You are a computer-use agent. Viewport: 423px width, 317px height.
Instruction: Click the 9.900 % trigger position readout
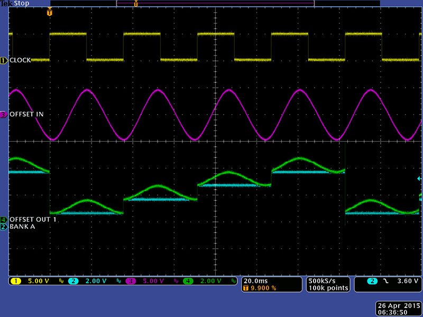(x=262, y=288)
